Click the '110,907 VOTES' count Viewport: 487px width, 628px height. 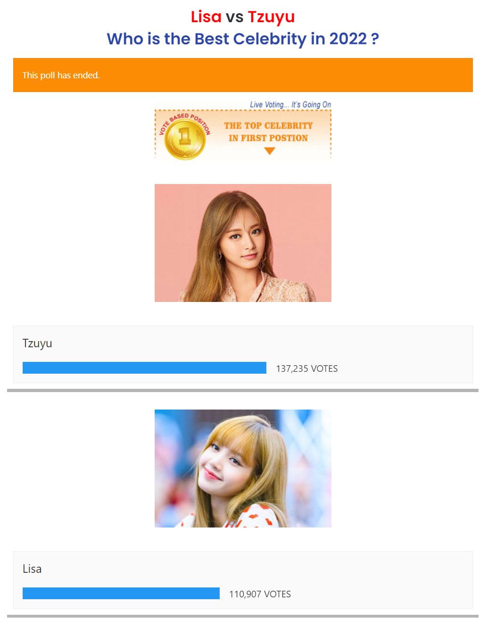pos(260,594)
